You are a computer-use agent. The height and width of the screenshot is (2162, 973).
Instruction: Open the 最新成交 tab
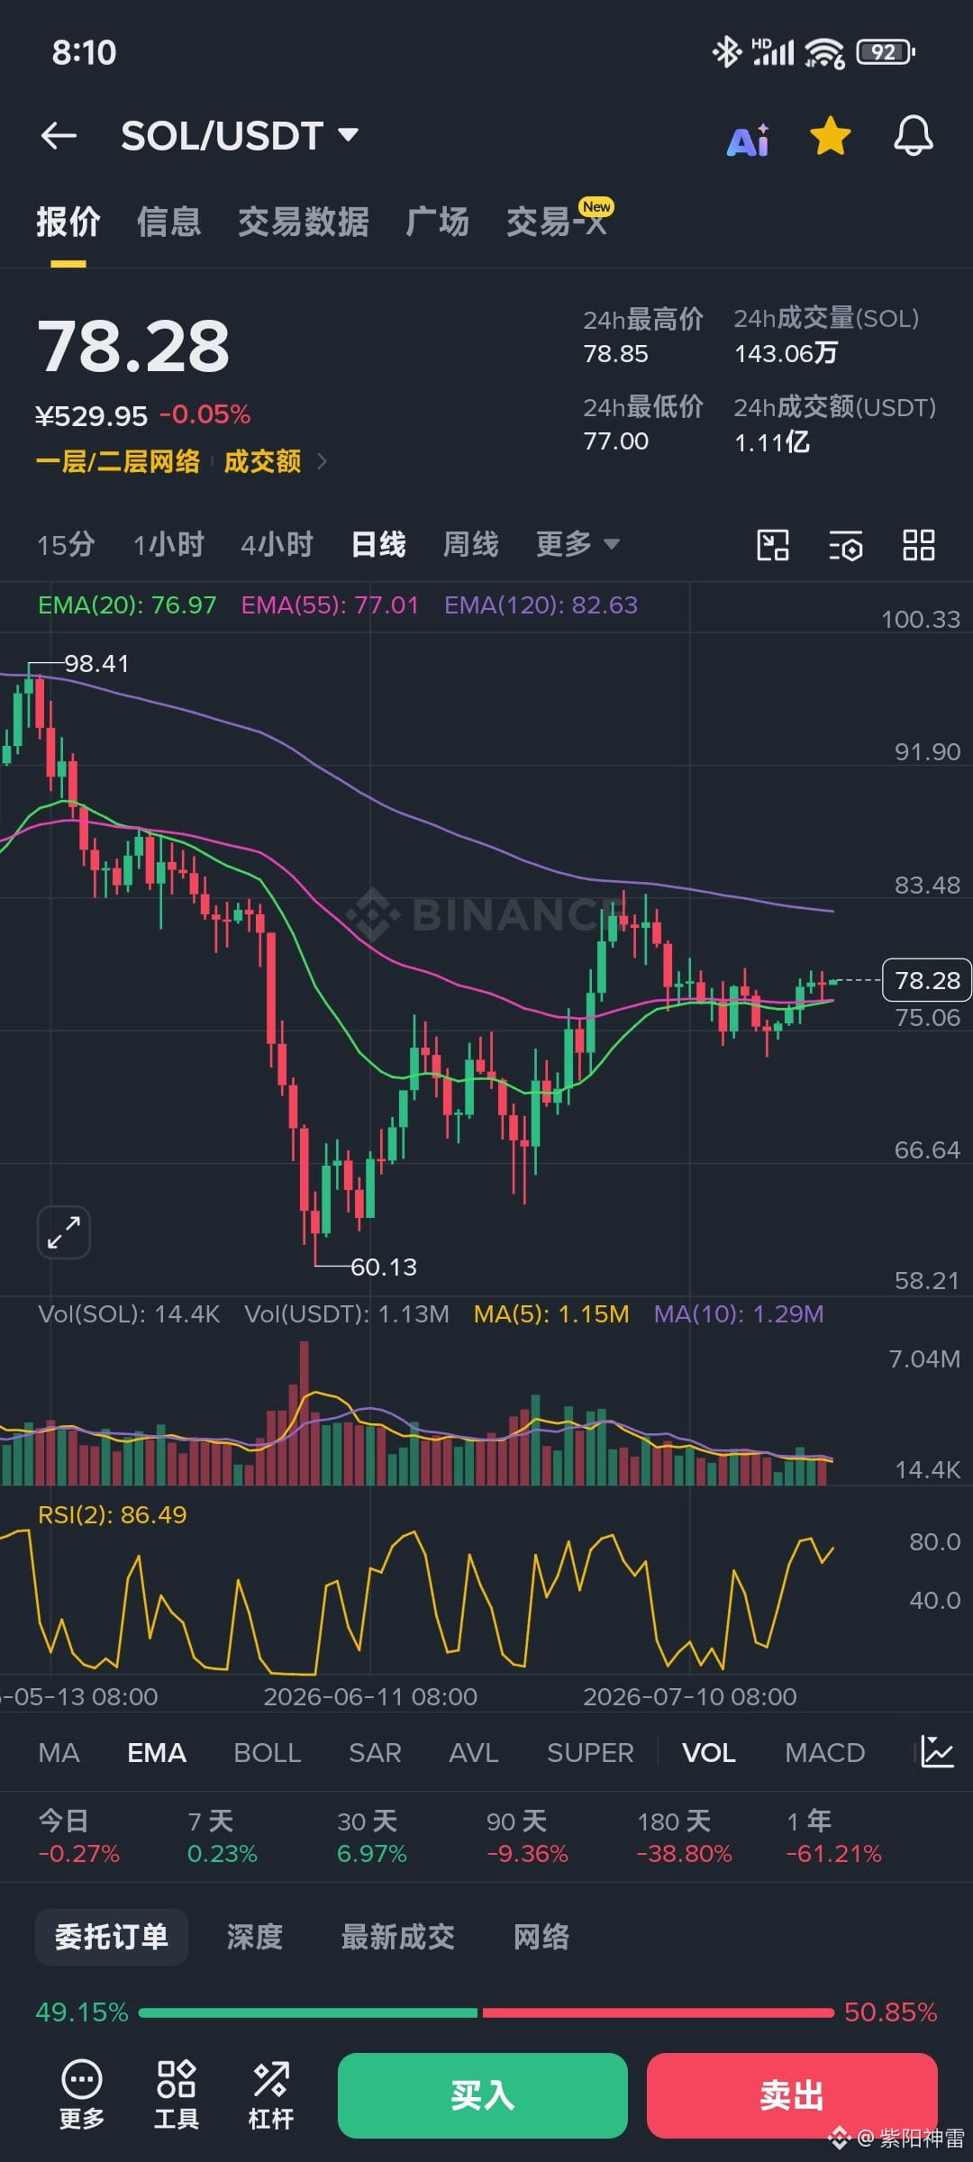tap(398, 1937)
